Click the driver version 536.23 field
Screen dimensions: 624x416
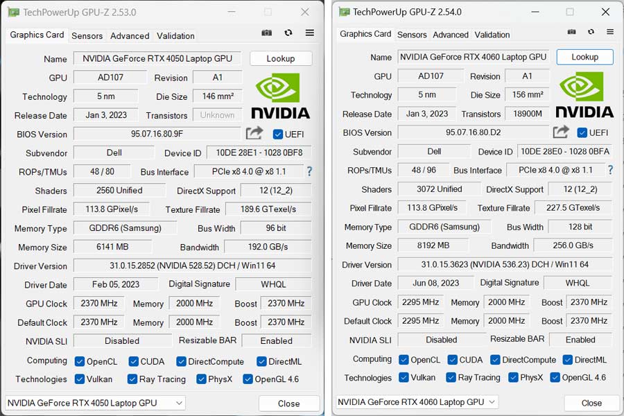[x=505, y=264]
